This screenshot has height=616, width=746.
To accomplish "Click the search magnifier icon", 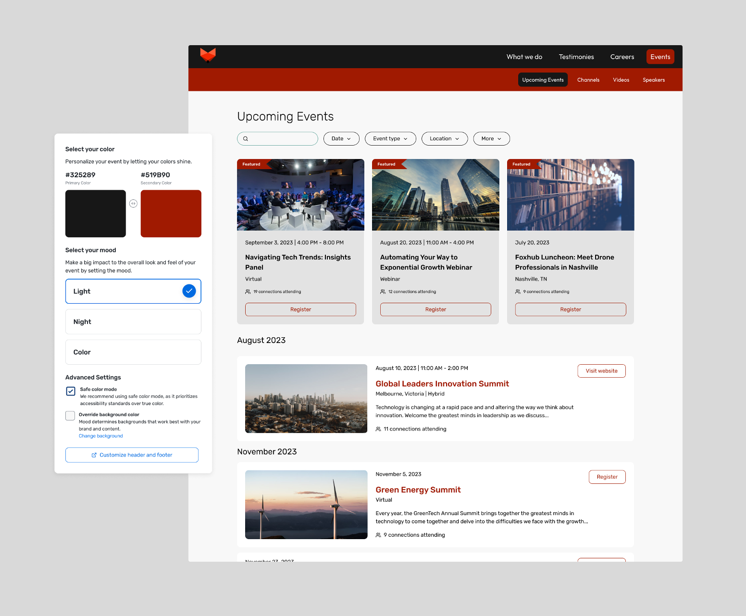I will (x=246, y=139).
